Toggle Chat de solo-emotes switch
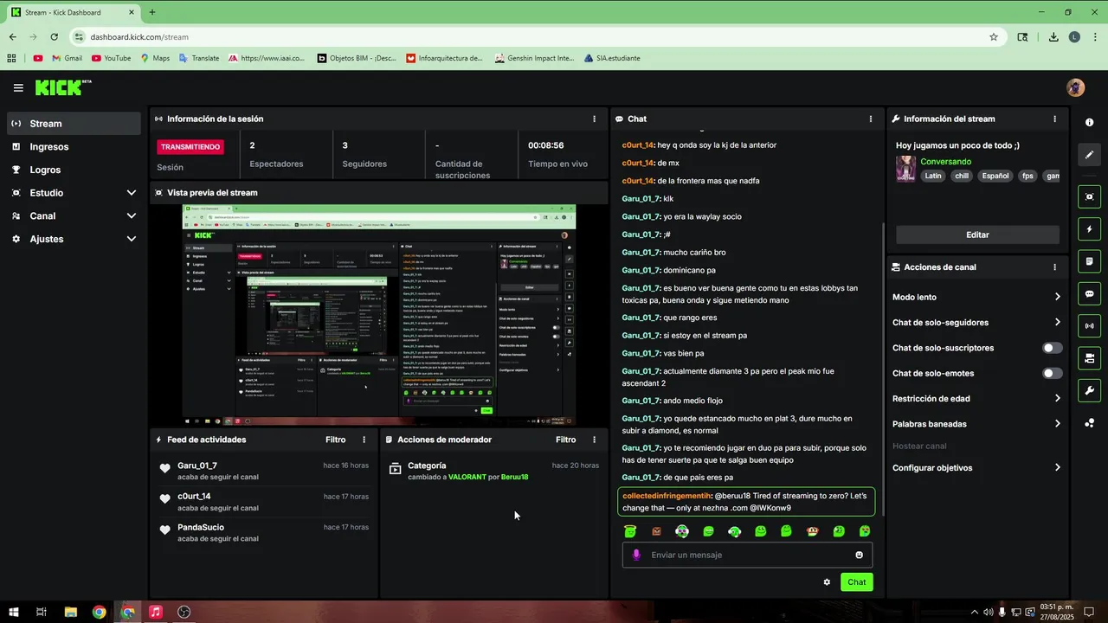 [1052, 374]
